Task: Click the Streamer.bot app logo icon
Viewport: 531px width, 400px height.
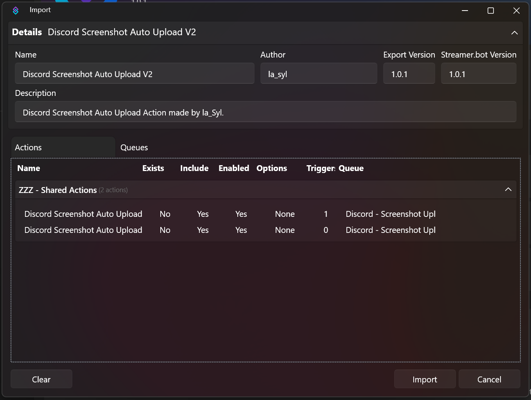Action: 16,11
